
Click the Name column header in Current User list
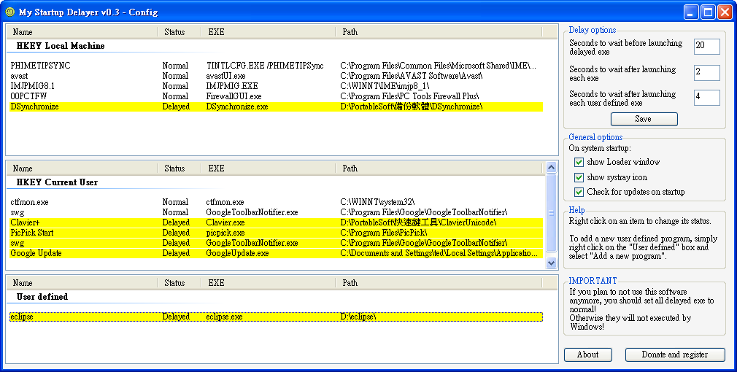click(82, 168)
